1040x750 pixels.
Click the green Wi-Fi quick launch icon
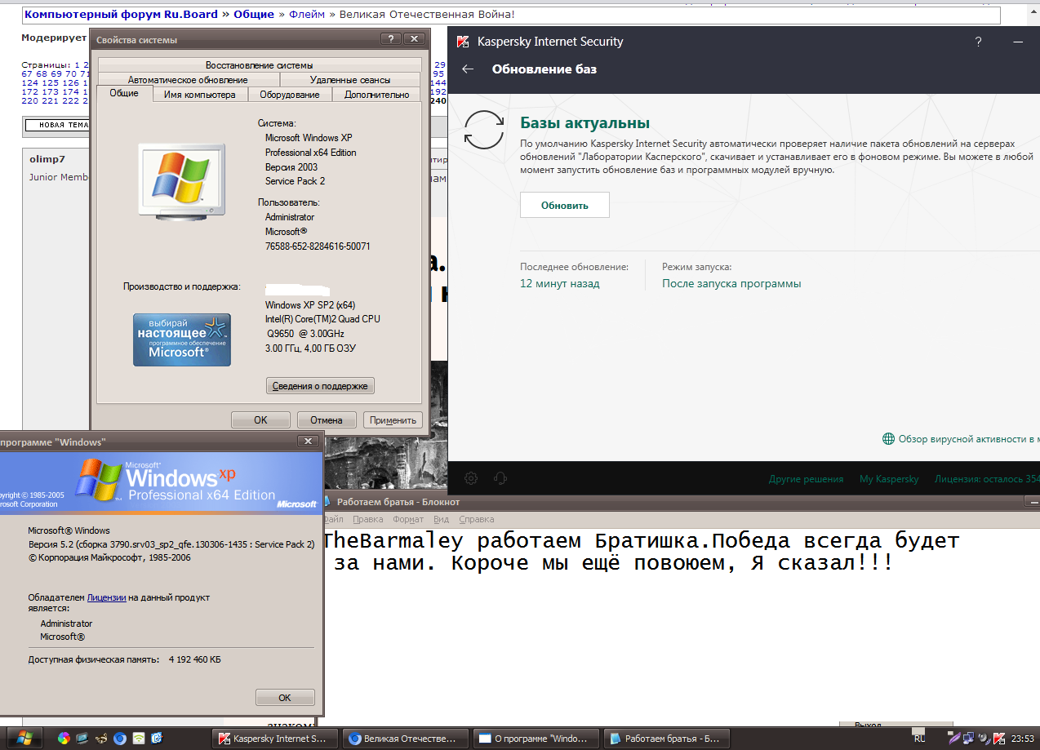[x=139, y=739]
